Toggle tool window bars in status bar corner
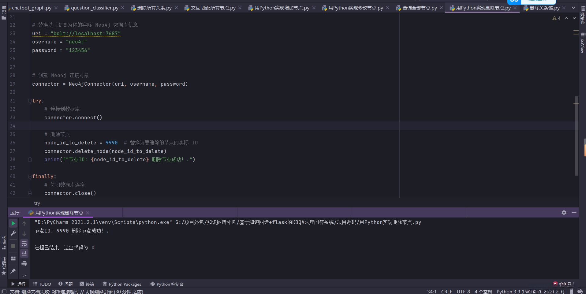Screen dimensions: 586x294 (4, 292)
